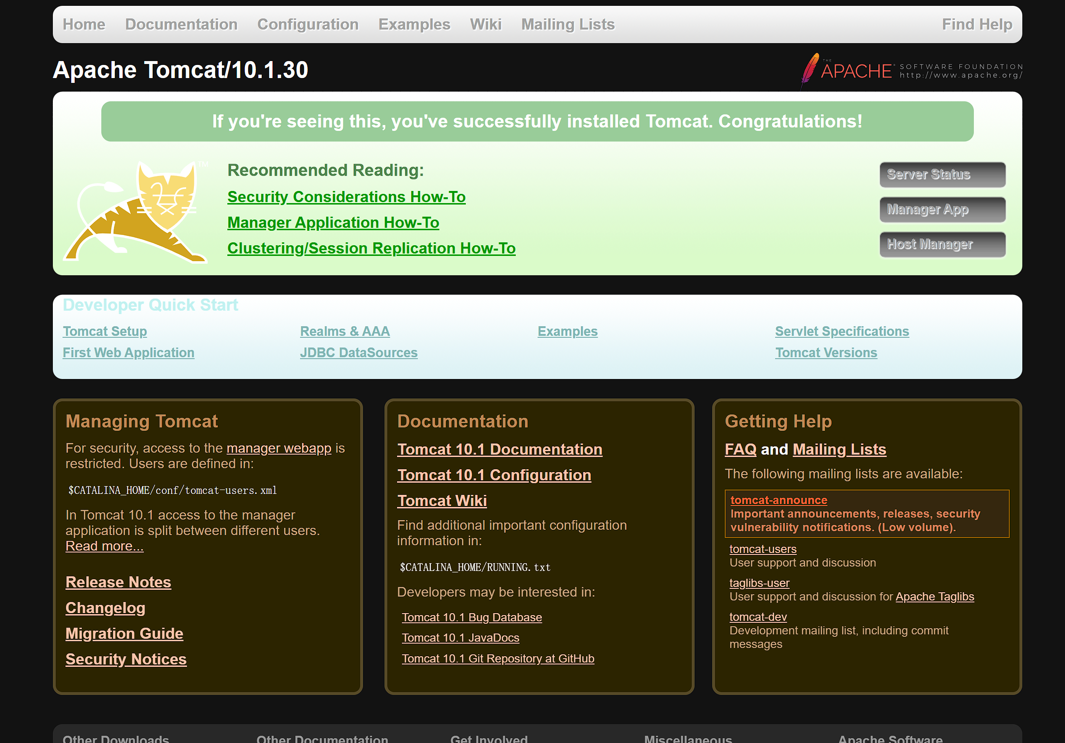Open the Manager App
This screenshot has height=743, width=1065.
point(942,209)
